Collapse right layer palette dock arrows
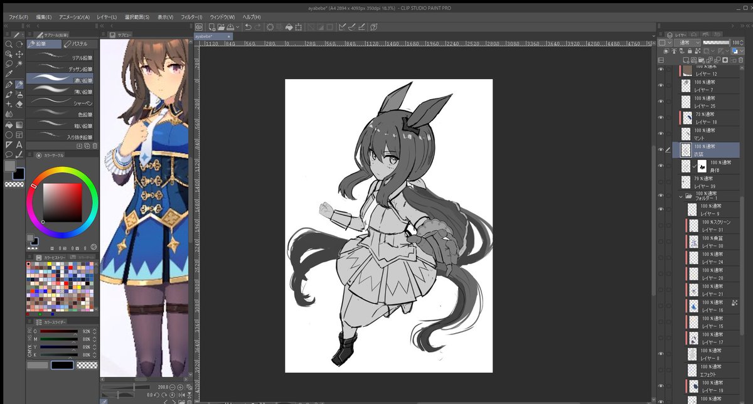Viewport: 753px width, 404px height. click(742, 26)
